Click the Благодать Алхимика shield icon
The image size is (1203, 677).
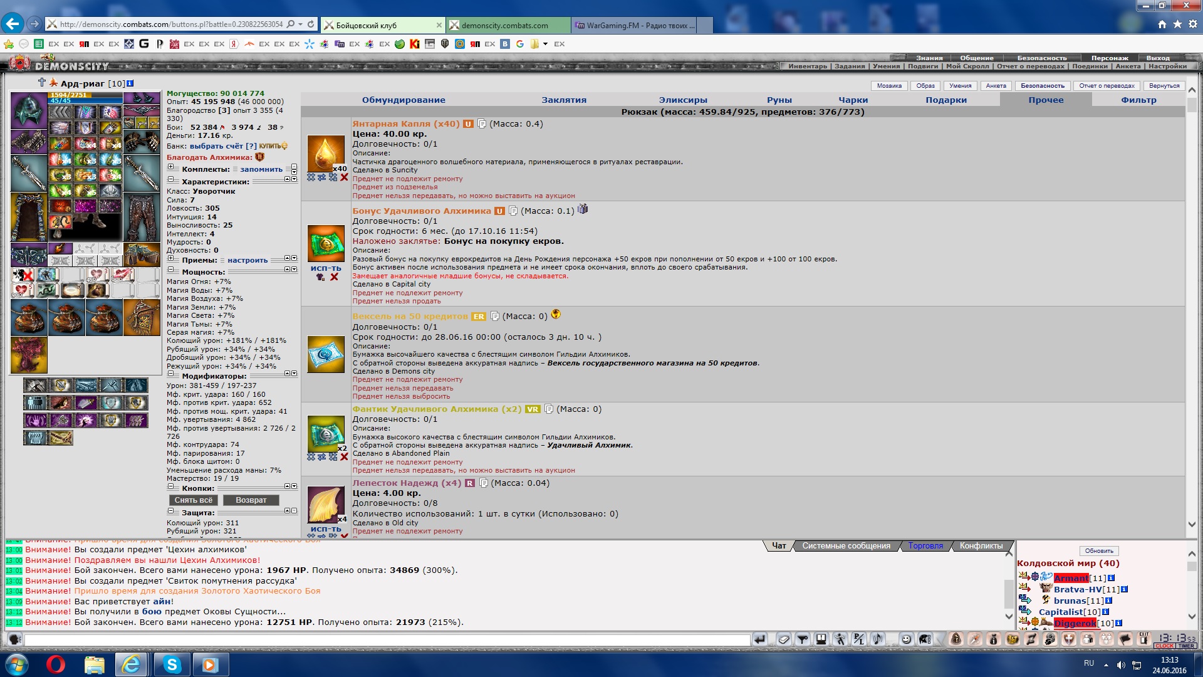pos(259,157)
